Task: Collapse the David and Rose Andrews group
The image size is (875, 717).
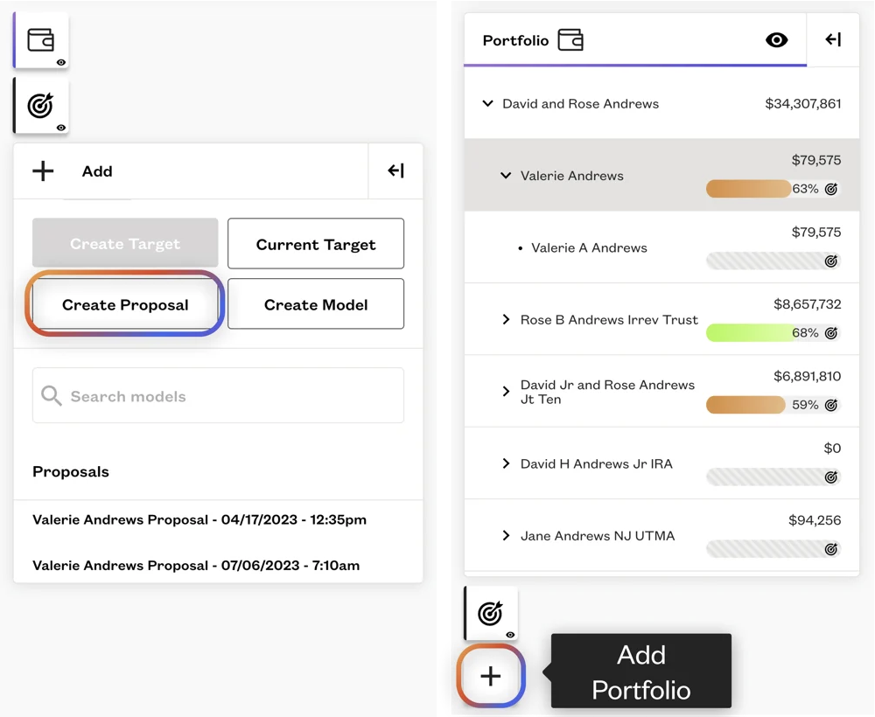Action: [x=488, y=103]
